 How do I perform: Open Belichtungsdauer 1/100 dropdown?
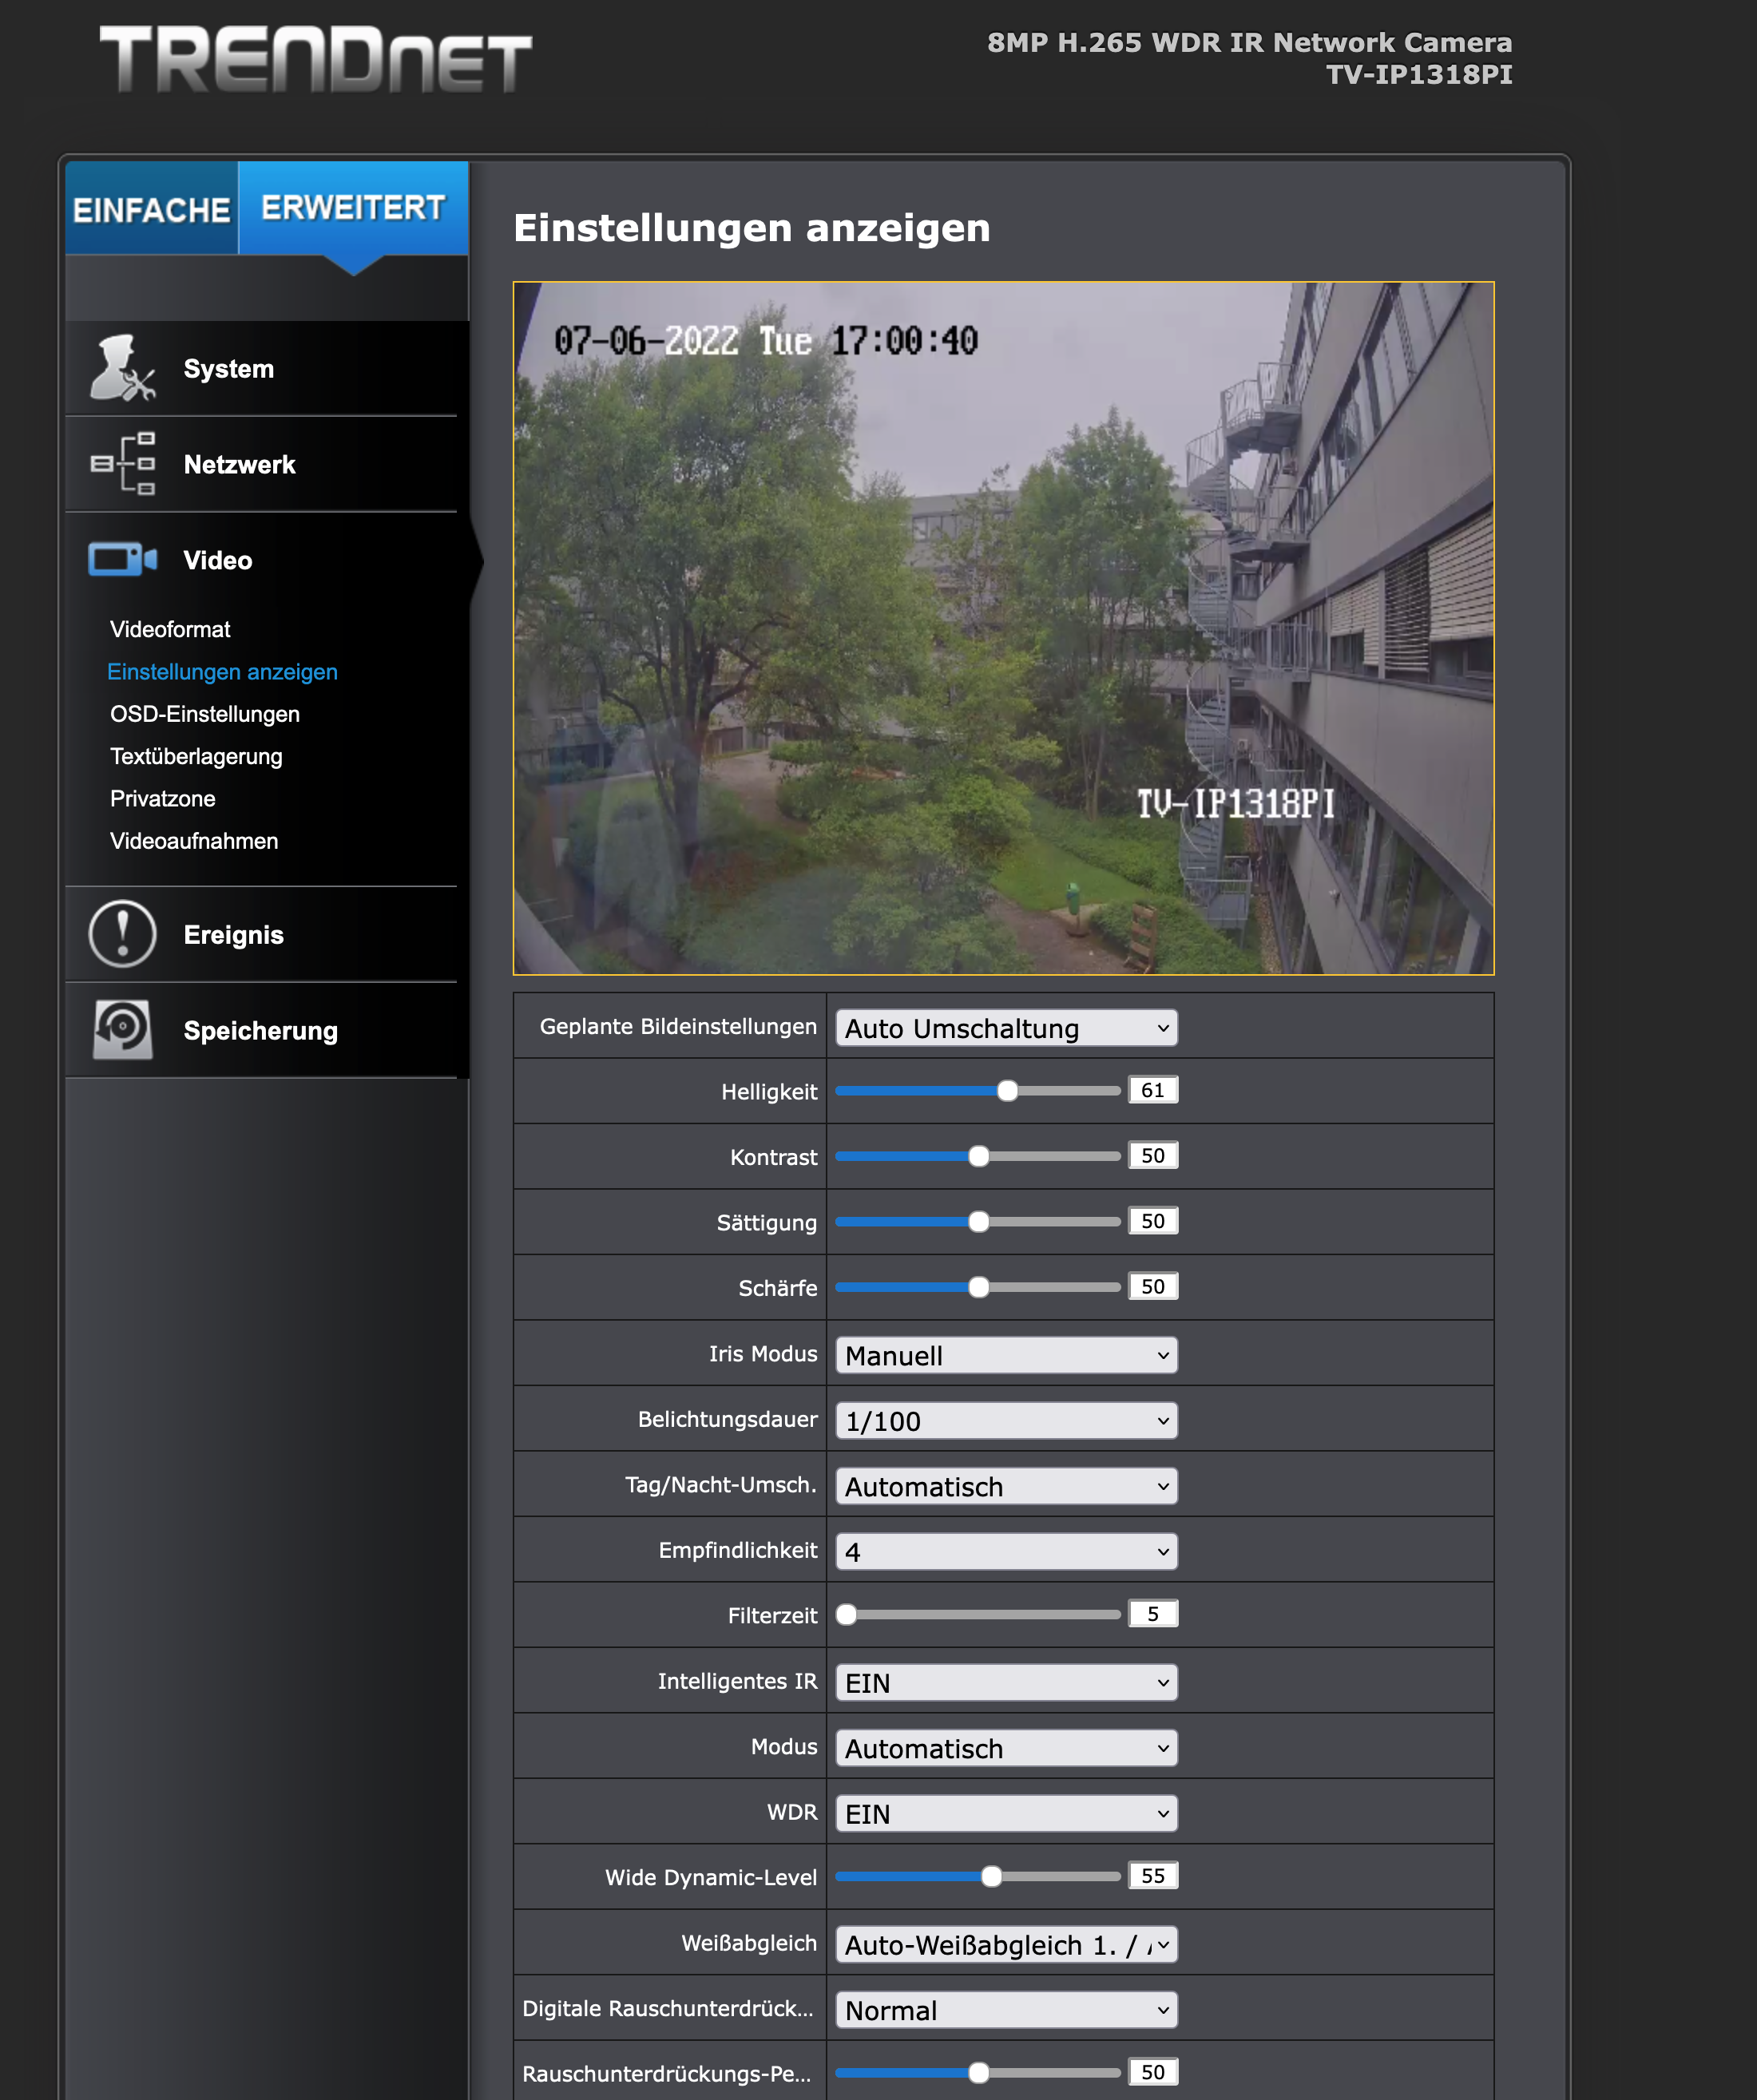(x=1005, y=1421)
